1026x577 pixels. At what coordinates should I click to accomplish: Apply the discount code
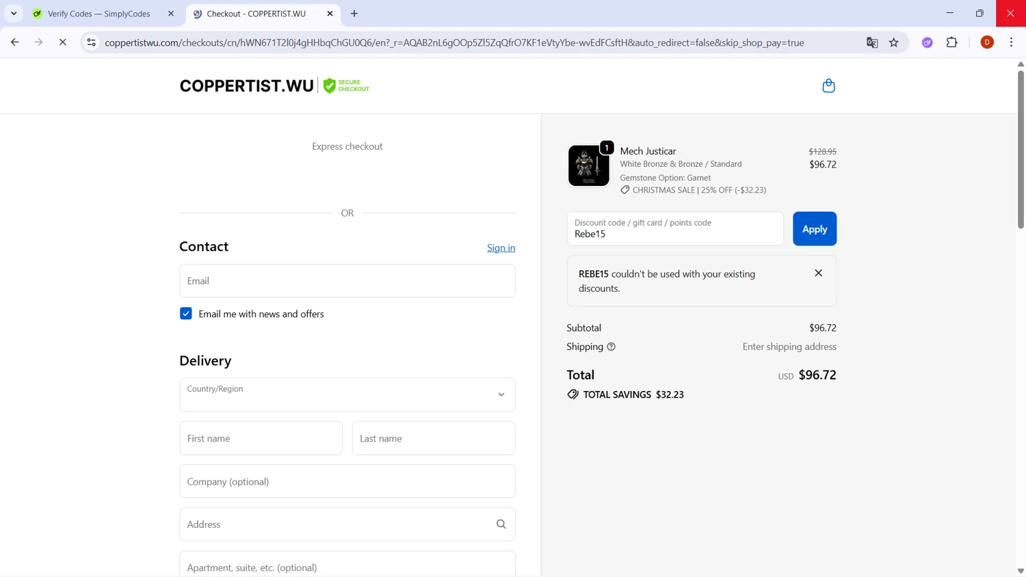point(815,229)
